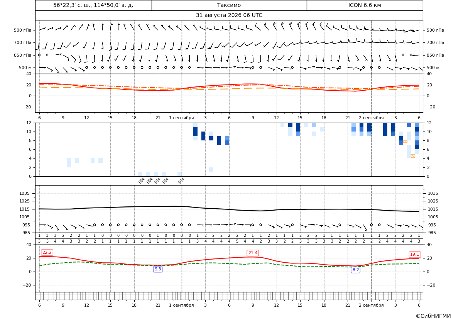Click the blue 9.3 minimum temperature label
The height and width of the screenshot is (319, 451).
[x=158, y=269]
